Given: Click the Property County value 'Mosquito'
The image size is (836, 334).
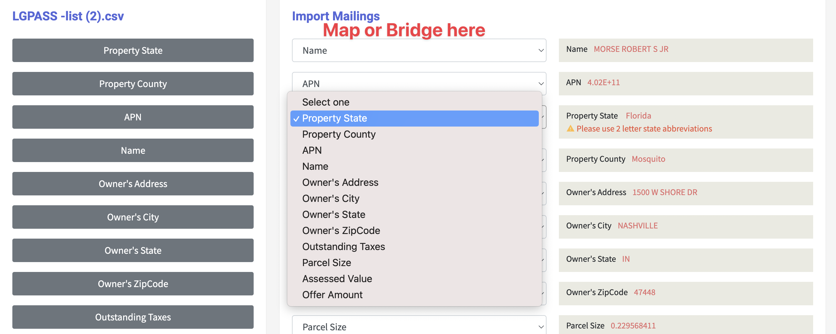Looking at the screenshot, I should [648, 159].
